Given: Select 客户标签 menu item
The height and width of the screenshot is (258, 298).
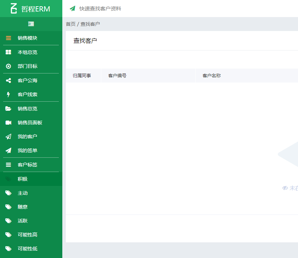Looking at the screenshot, I should (31, 165).
